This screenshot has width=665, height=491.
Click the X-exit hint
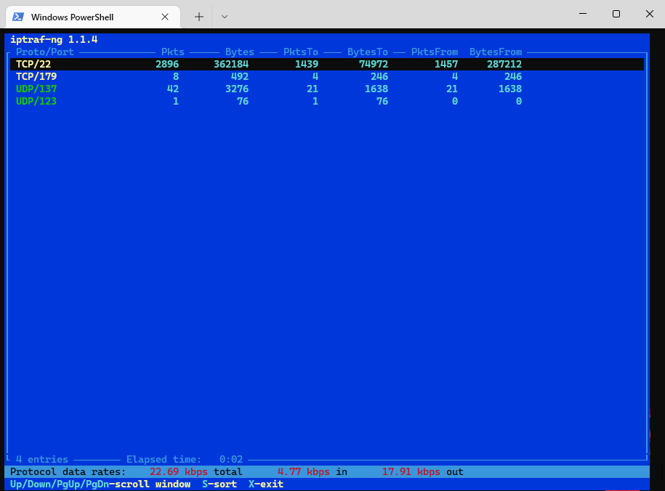(266, 484)
